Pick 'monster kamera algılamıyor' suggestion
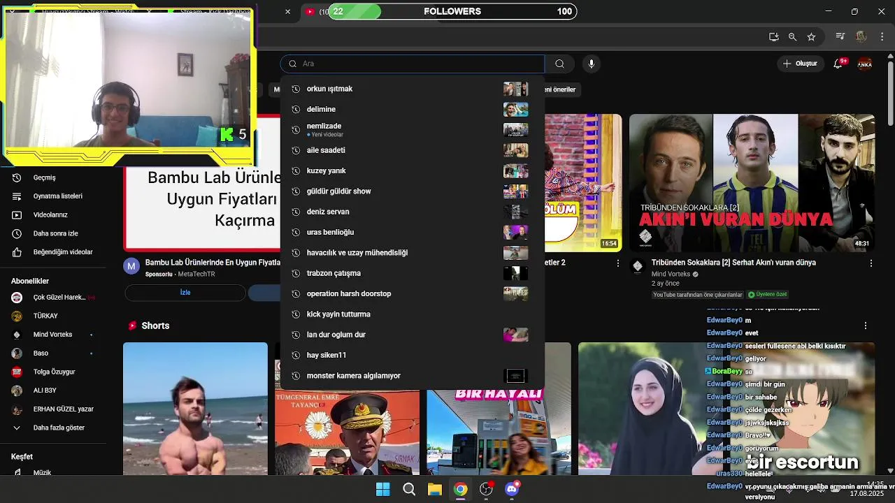This screenshot has height=503, width=895. [413, 375]
